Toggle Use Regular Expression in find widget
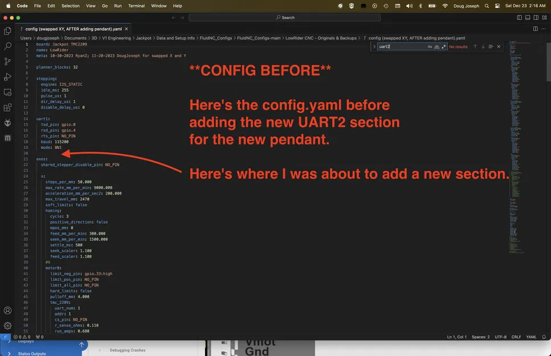 (443, 46)
